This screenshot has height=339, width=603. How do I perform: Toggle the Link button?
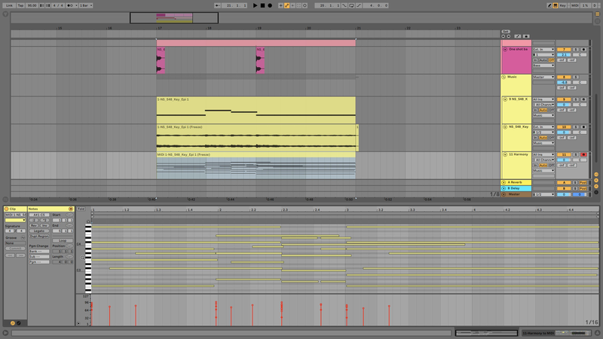coord(9,5)
